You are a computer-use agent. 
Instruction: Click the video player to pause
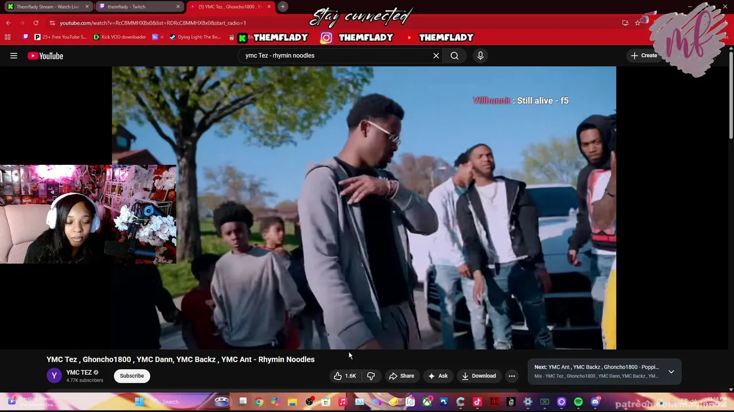(364, 208)
